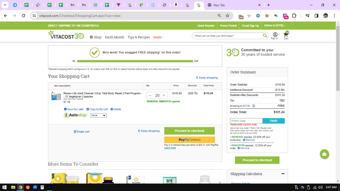Empty the cart

coord(82,132)
